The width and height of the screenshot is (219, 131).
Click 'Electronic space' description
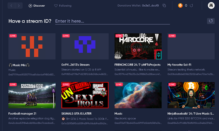coord(125,118)
